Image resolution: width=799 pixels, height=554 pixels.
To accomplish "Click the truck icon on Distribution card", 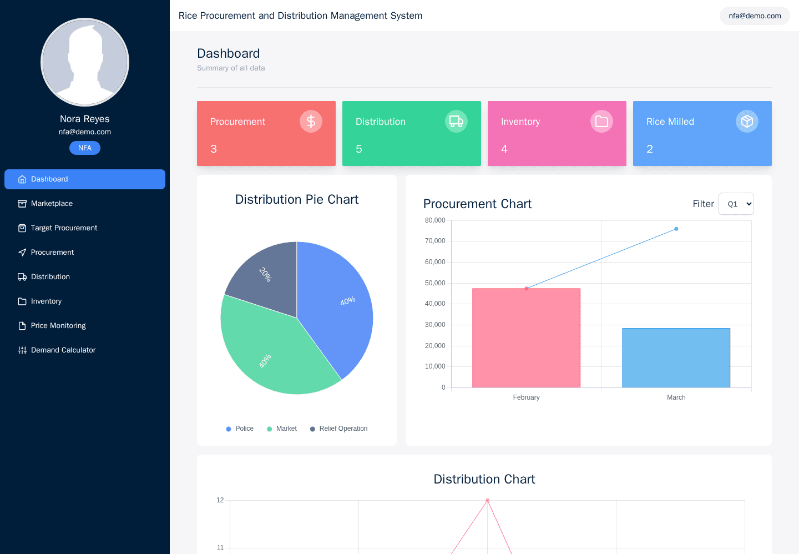I will [457, 121].
